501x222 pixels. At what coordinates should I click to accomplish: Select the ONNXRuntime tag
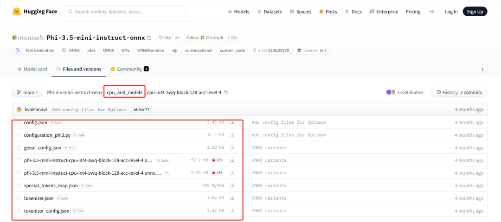150,51
